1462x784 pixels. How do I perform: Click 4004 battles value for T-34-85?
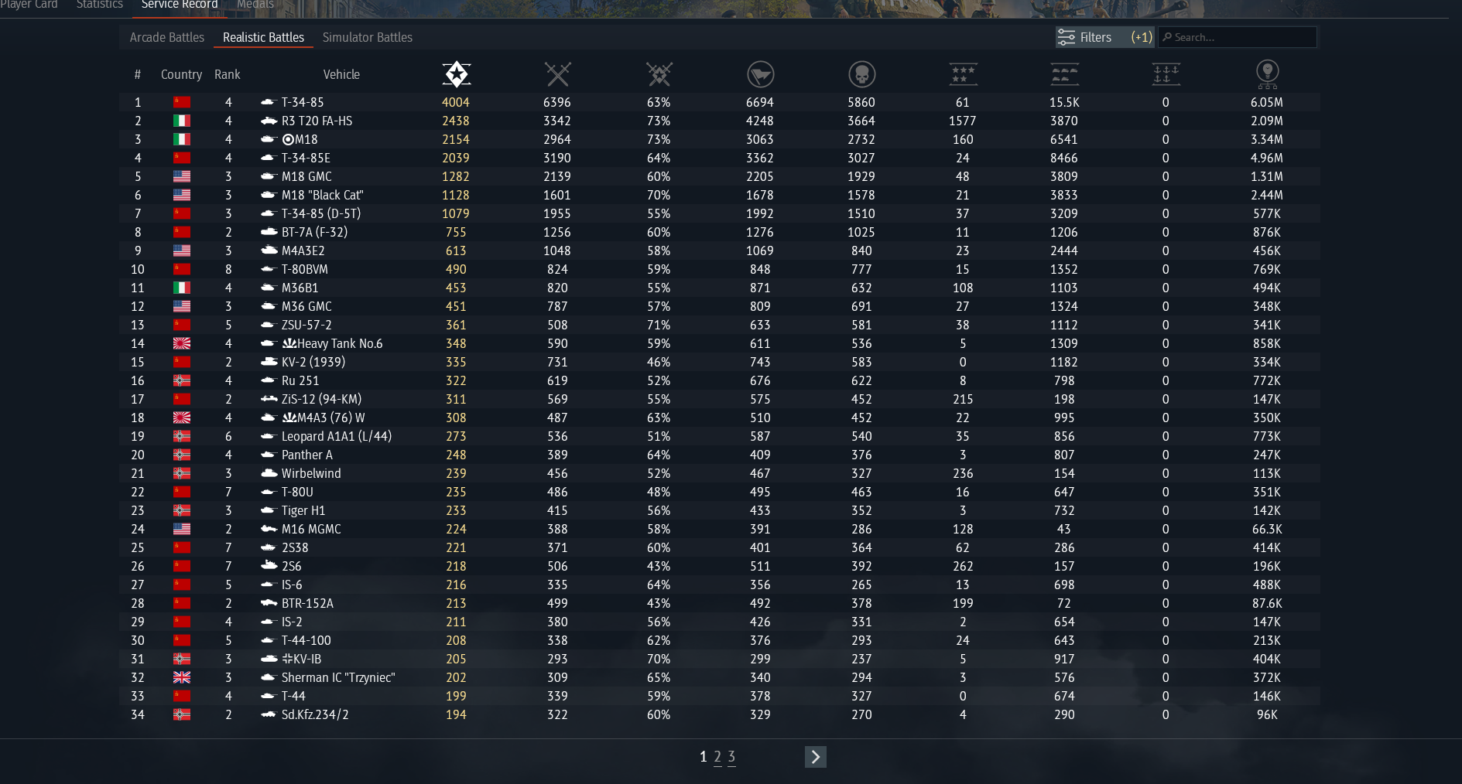(x=456, y=102)
